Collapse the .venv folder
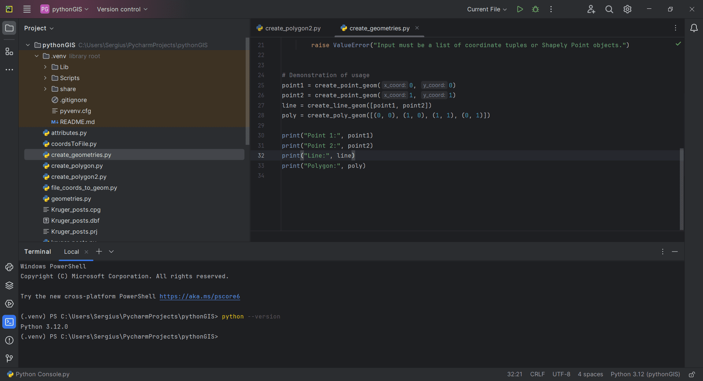The height and width of the screenshot is (381, 703). [x=37, y=56]
